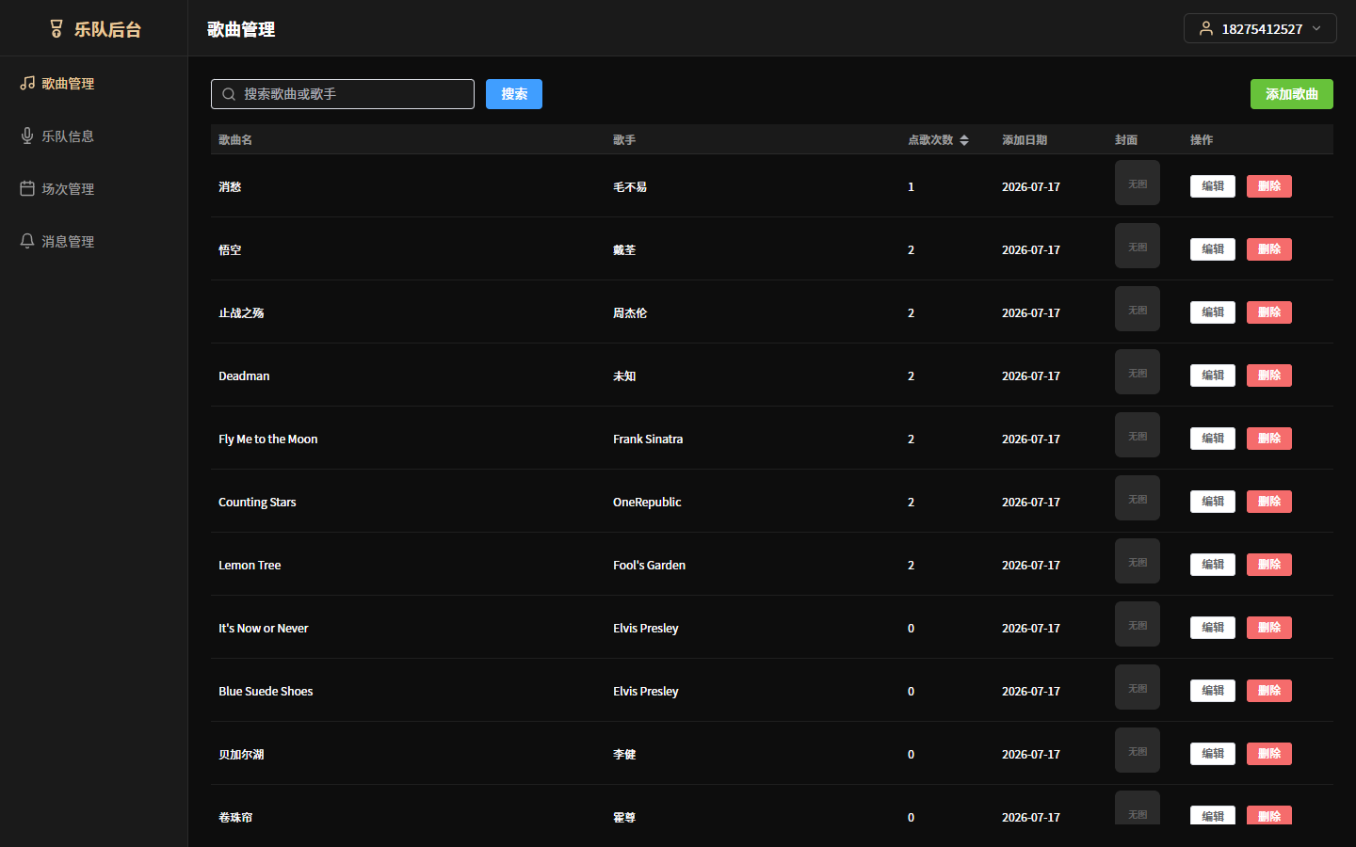This screenshot has width=1356, height=847.
Task: Click the bell icon for 消息管理
Action: point(27,241)
